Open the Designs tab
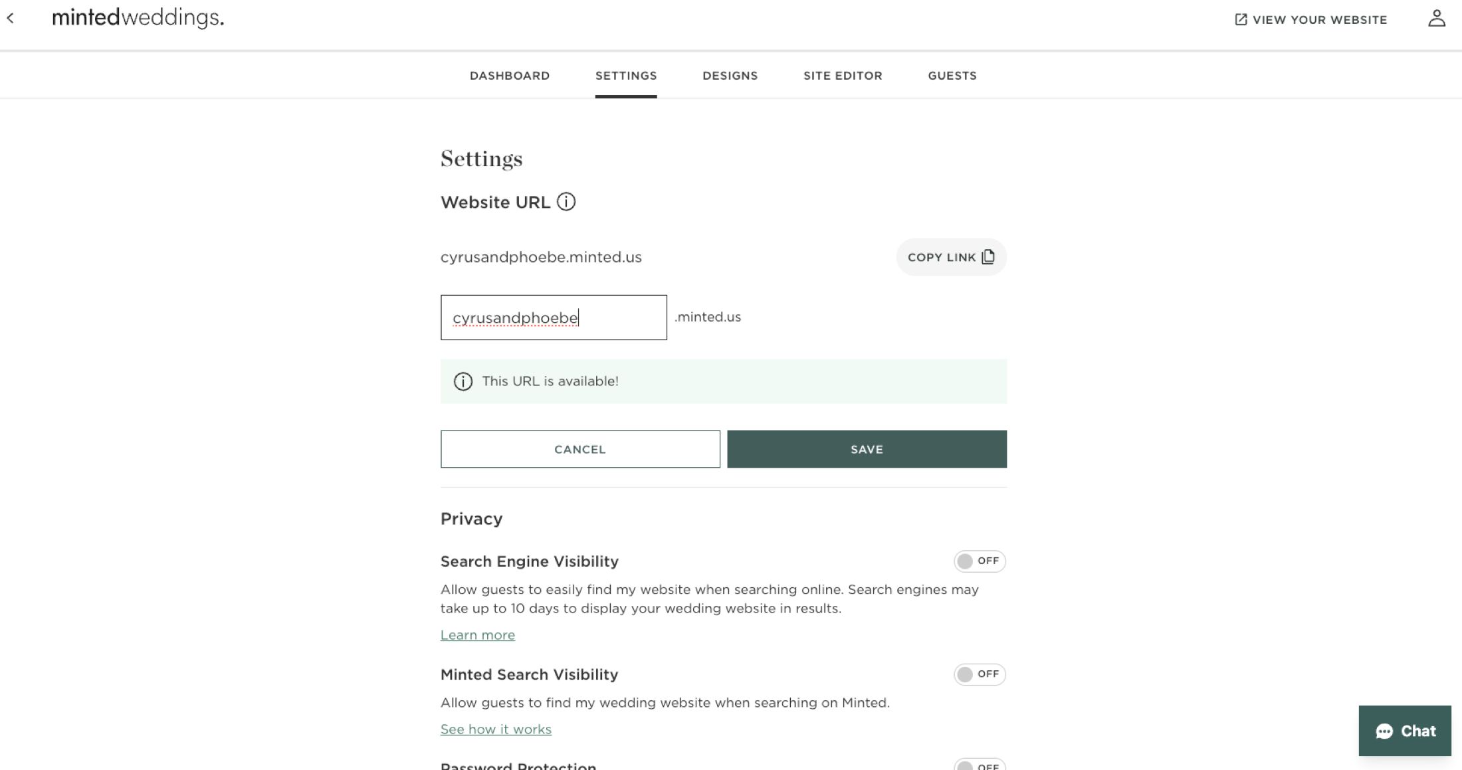The width and height of the screenshot is (1462, 770). 730,76
